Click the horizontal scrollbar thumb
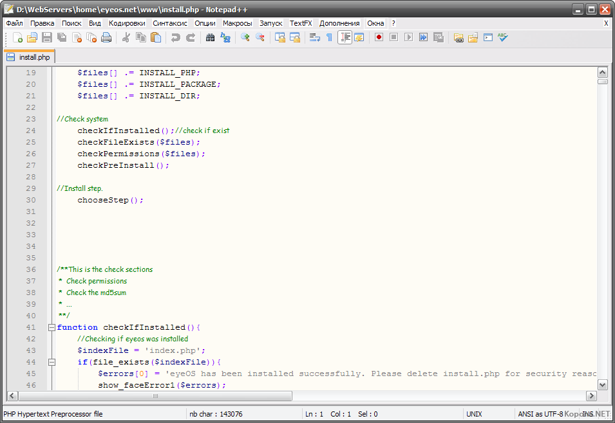Viewport: 615px width, 423px height. [155, 396]
